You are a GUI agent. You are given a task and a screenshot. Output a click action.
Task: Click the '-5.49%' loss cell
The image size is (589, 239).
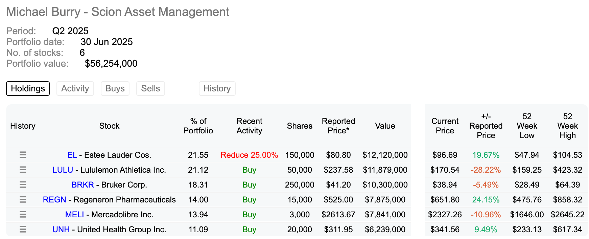[486, 185]
